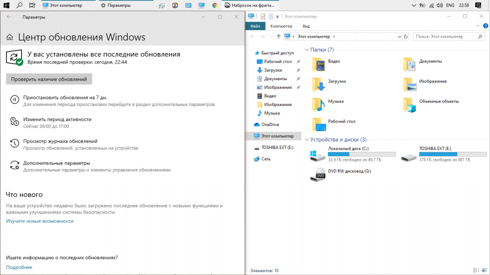The width and height of the screenshot is (490, 275).
Task: Open the Settings home icon
Action: click(x=10, y=37)
